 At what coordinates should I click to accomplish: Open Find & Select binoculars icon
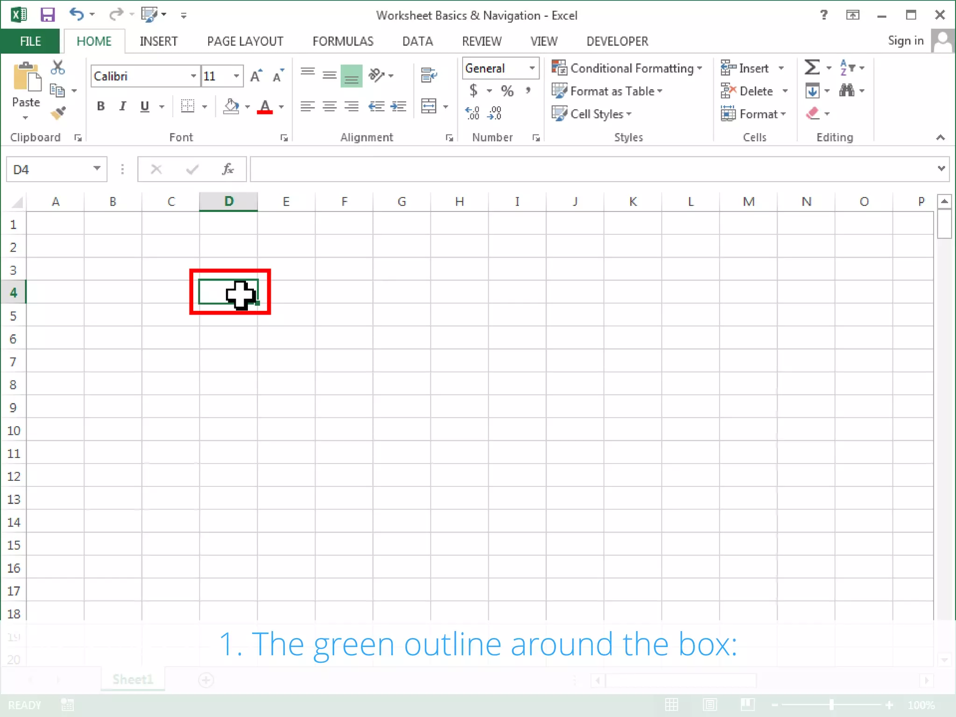coord(847,90)
